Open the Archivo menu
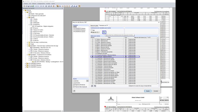Screen dimensions: 198x112 pyautogui.click(x=26, y=4)
